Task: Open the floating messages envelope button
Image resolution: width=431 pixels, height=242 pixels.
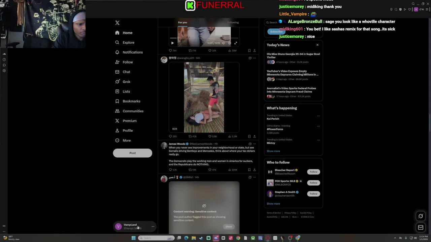Action: 421,228
